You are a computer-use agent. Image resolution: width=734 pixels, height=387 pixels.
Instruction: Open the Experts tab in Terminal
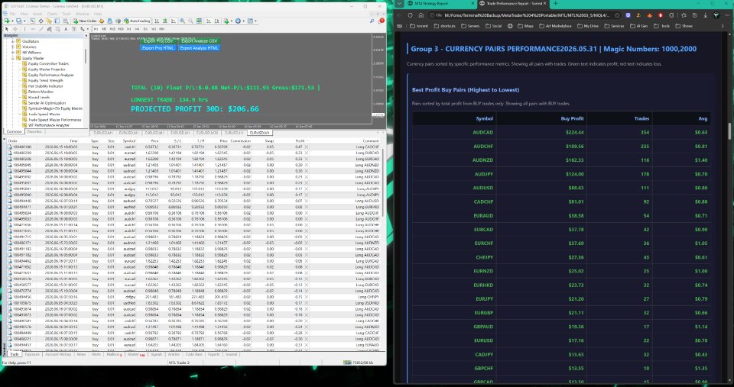(213, 355)
